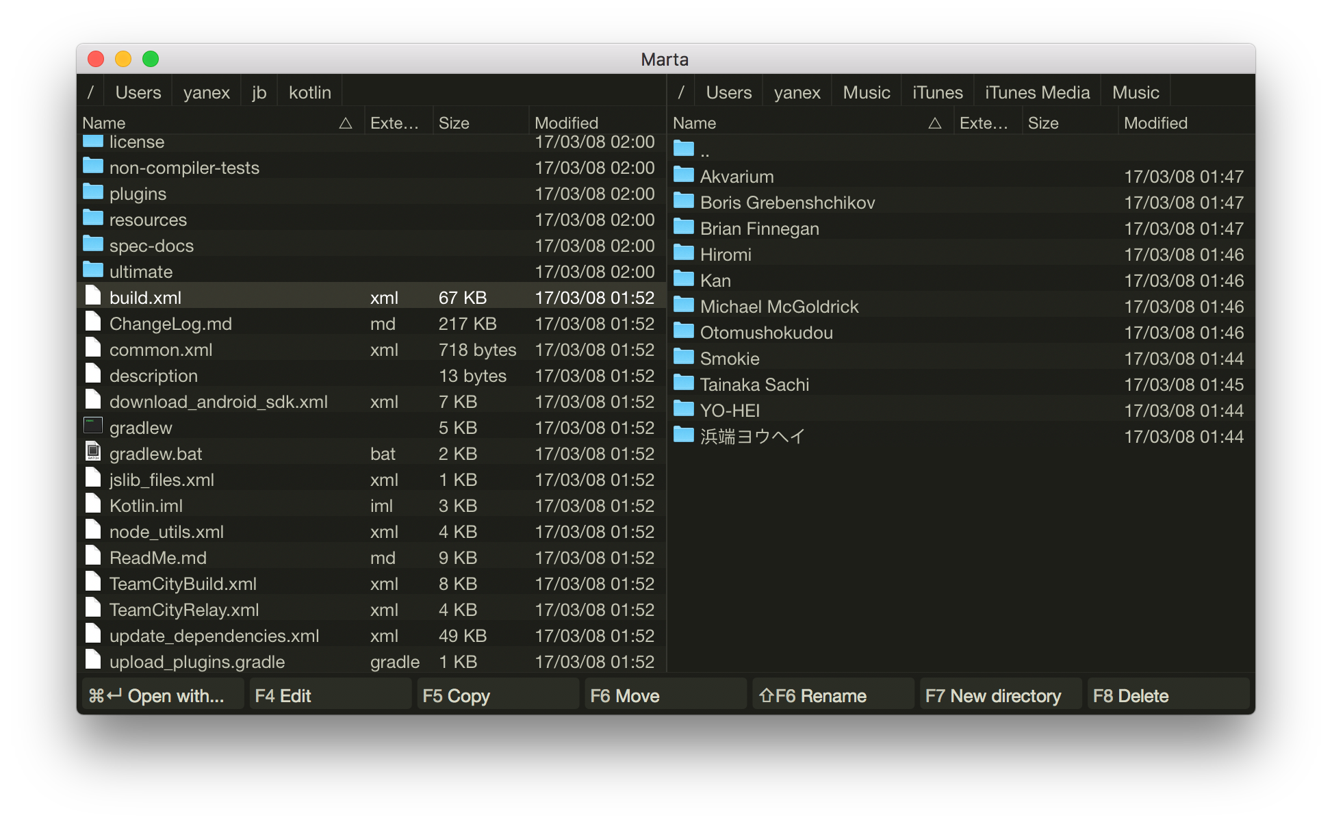Image resolution: width=1332 pixels, height=824 pixels.
Task: Click the gradlew terminal file icon
Action: pos(93,426)
